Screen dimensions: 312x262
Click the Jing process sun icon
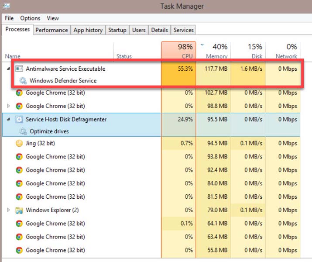coord(19,143)
